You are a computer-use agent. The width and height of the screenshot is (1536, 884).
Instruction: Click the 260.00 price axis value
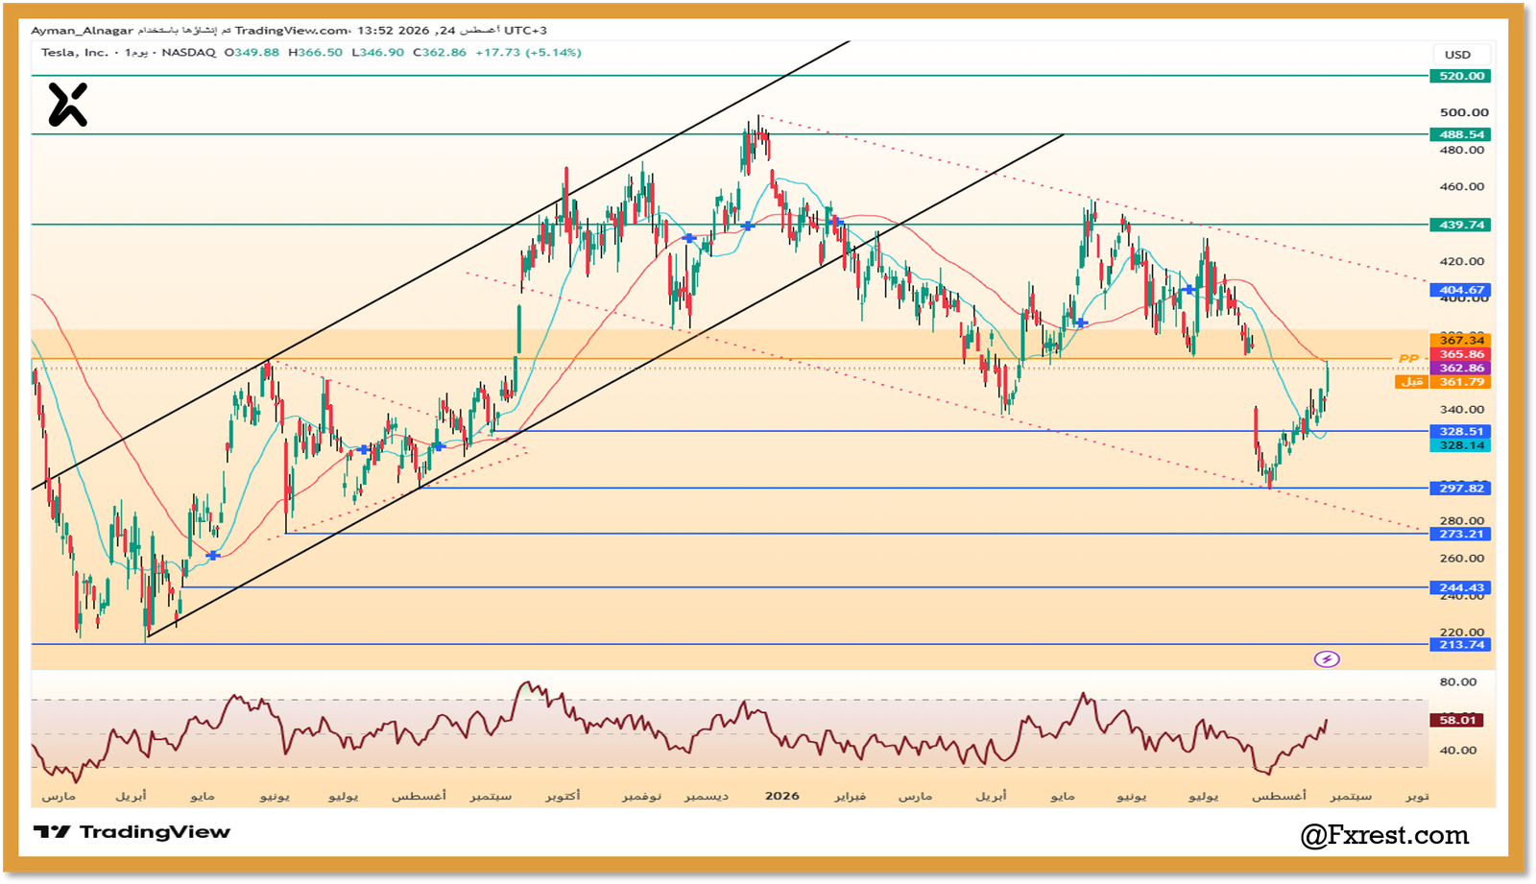click(x=1462, y=559)
